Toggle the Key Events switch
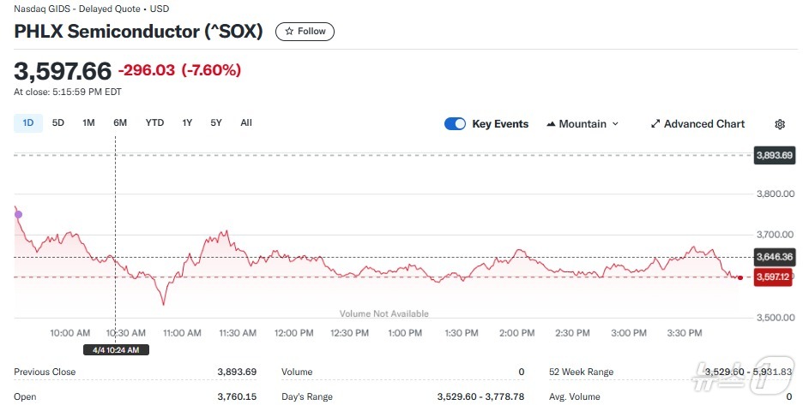803x405 pixels. tap(455, 124)
